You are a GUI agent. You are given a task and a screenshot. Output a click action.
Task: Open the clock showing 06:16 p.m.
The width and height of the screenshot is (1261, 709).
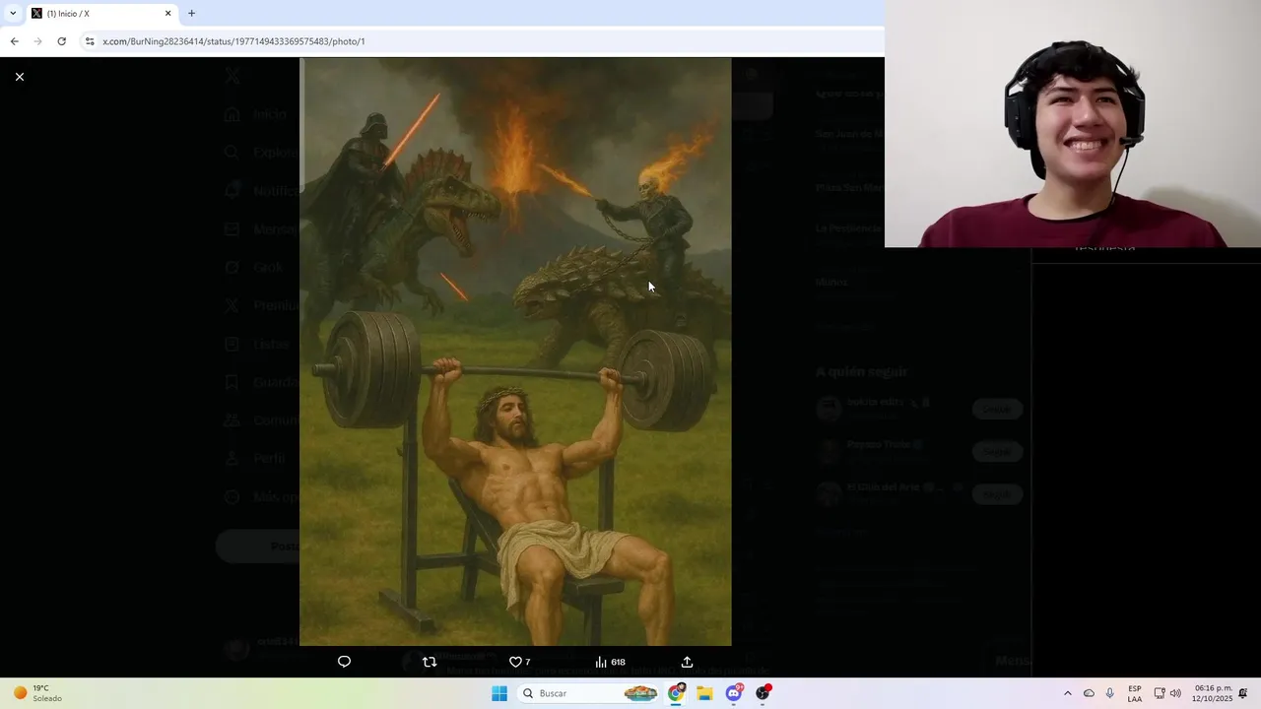coord(1212,693)
